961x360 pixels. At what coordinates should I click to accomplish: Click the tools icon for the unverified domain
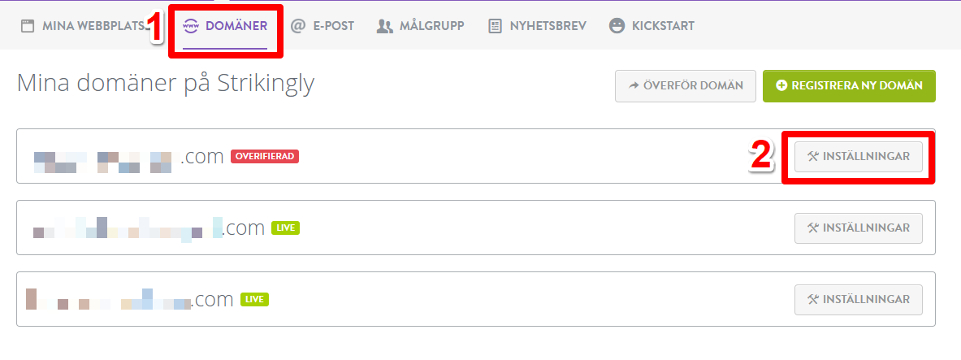(813, 156)
